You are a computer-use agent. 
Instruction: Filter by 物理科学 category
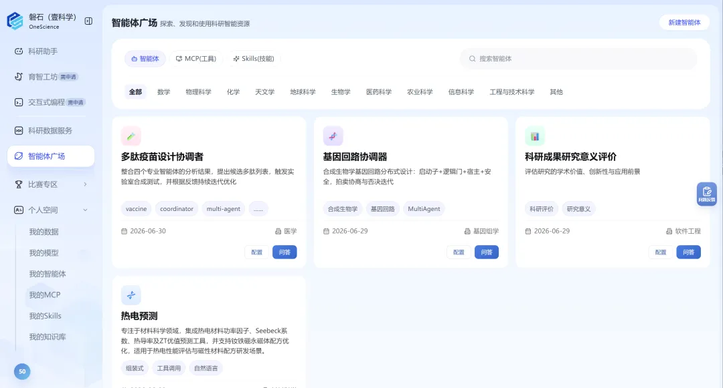199,92
